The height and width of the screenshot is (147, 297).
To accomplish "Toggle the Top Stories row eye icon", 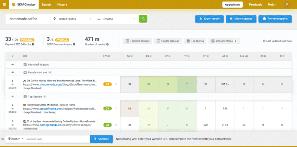I will 13,97.
